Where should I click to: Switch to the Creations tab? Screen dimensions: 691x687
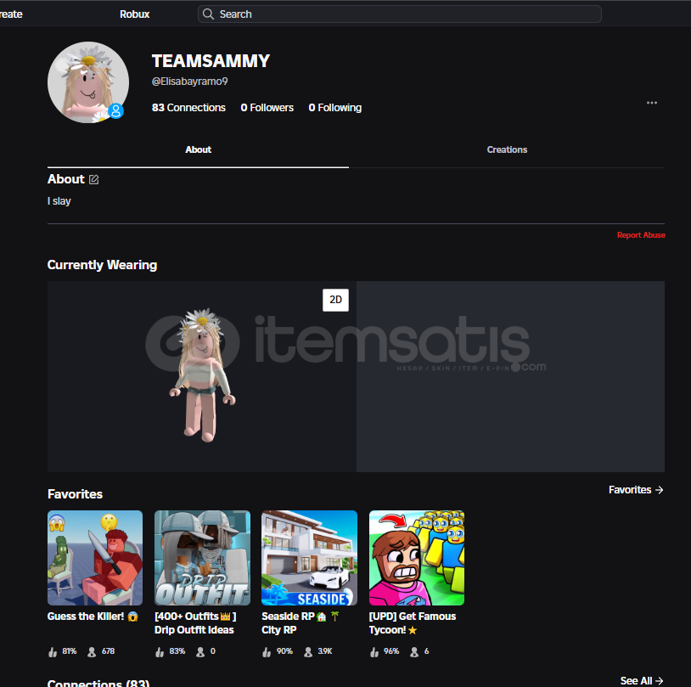[507, 150]
